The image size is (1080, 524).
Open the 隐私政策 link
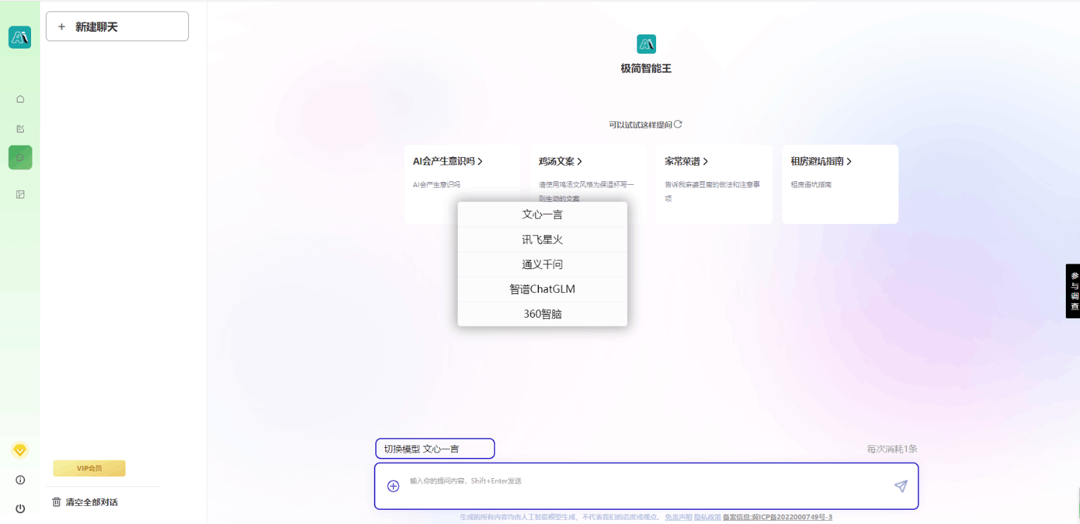click(x=707, y=517)
